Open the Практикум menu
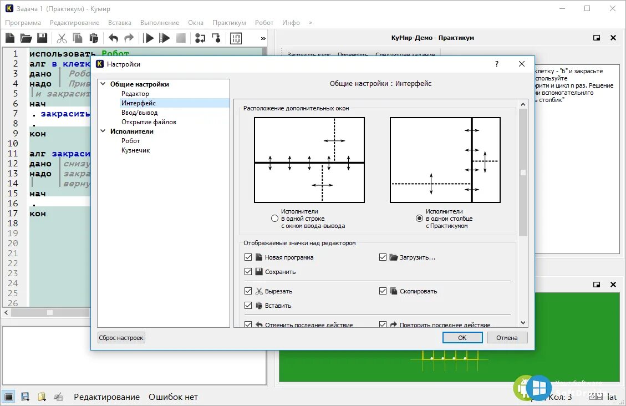The width and height of the screenshot is (626, 406). point(229,23)
